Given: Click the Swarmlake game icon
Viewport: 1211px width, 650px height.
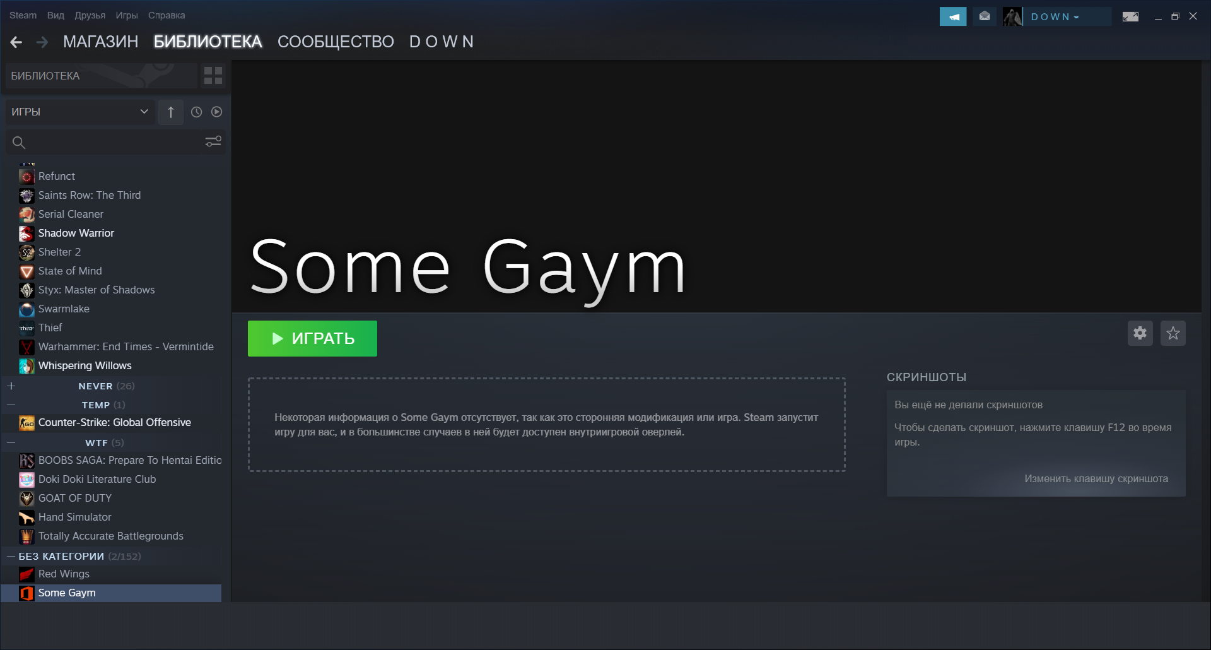Looking at the screenshot, I should point(26,309).
